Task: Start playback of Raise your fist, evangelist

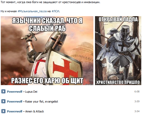Action: [x=3, y=102]
